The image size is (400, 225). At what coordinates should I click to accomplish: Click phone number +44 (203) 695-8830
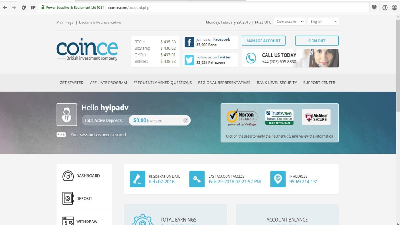279,62
